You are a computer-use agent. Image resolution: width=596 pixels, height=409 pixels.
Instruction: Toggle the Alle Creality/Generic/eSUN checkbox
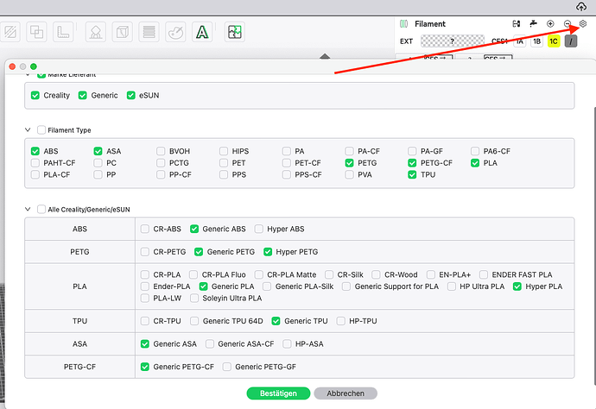41,210
